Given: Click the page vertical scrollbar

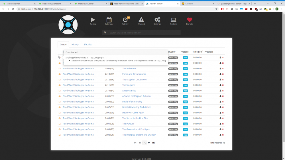Looking at the screenshot, I should [284, 78].
